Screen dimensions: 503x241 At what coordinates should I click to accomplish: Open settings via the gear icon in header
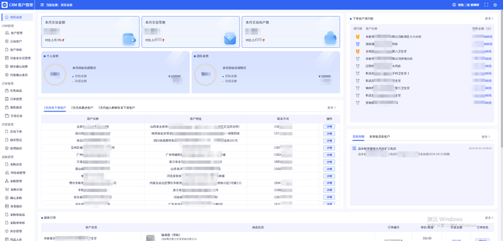coord(495,5)
